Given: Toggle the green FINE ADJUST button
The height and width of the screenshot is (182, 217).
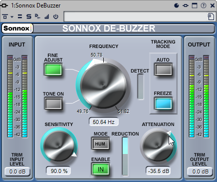Looking at the screenshot, I should 53,69.
